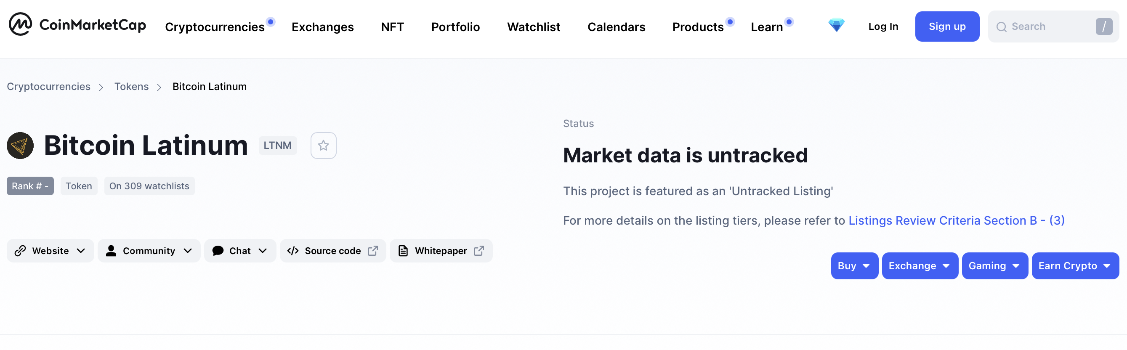This screenshot has height=350, width=1127.
Task: Expand the Website dropdown
Action: 51,251
